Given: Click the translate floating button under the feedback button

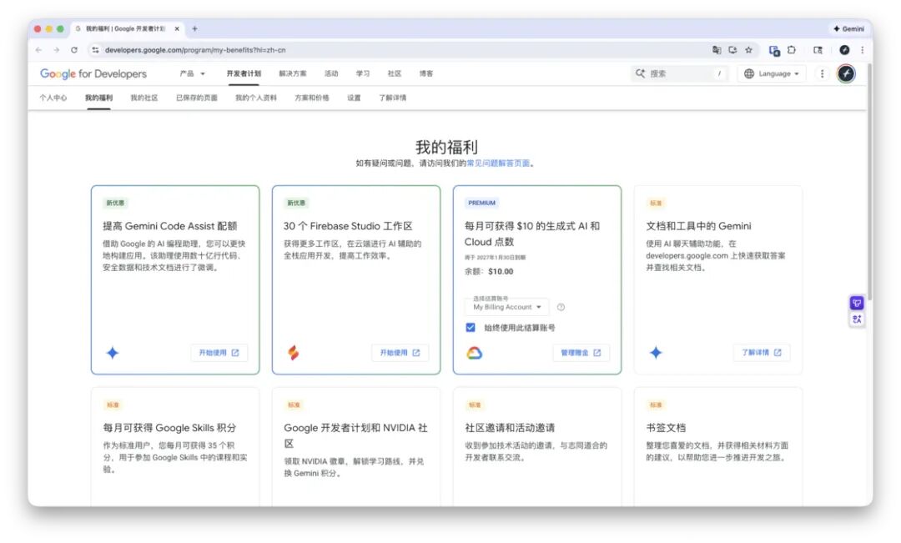Looking at the screenshot, I should [857, 319].
